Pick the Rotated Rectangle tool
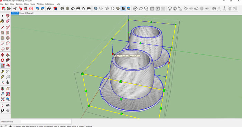 coord(8,33)
